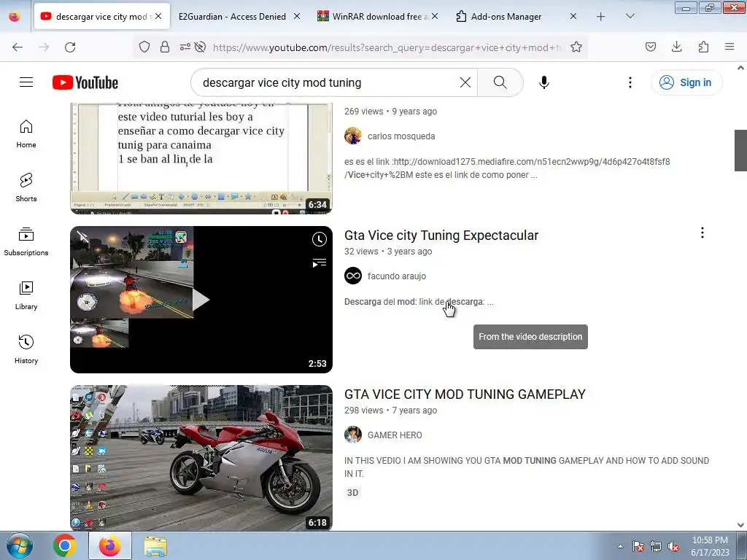Click the browser address bar URL

point(388,47)
